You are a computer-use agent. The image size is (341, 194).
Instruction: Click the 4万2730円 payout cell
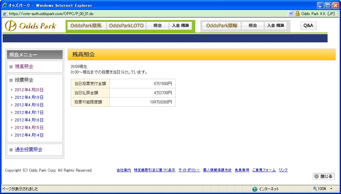tap(142, 93)
